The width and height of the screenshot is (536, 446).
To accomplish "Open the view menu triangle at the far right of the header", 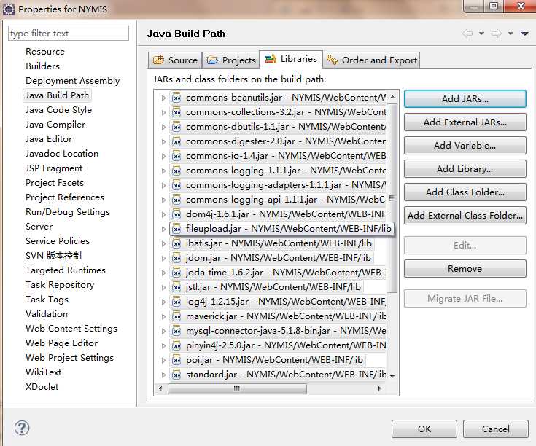I will tap(525, 34).
